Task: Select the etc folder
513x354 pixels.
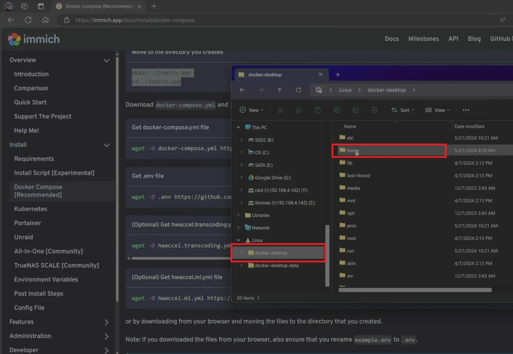Action: (347, 138)
